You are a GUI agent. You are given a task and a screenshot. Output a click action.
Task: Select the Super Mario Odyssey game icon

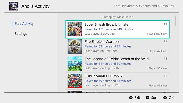click(x=75, y=81)
